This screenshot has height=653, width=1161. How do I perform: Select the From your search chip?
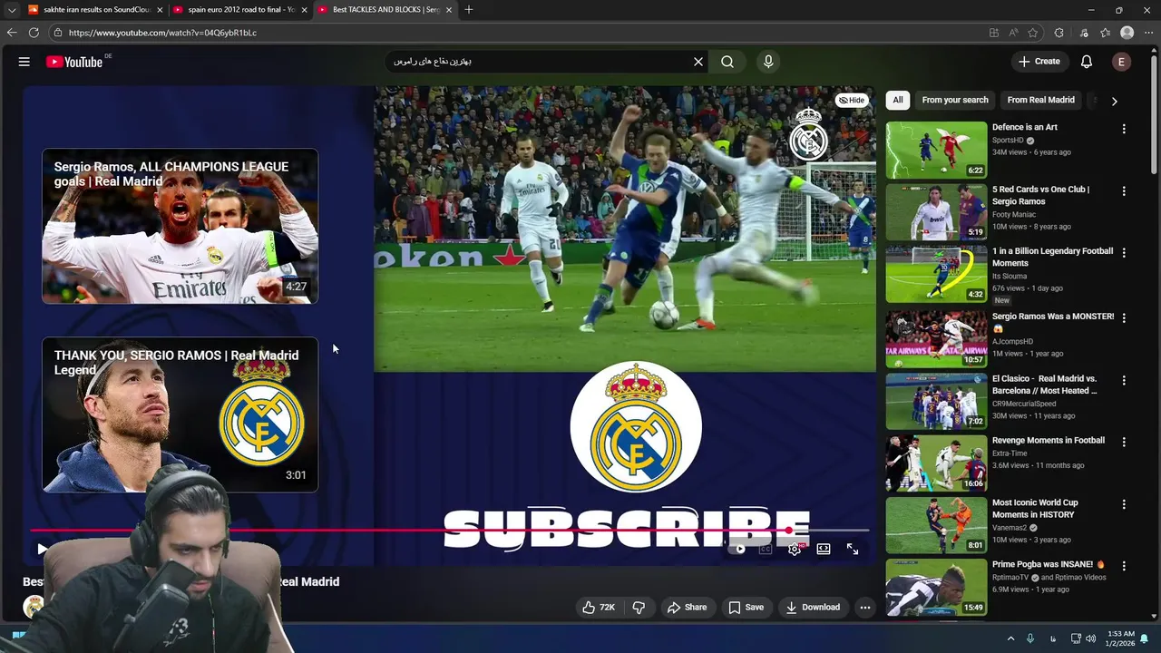click(x=955, y=100)
